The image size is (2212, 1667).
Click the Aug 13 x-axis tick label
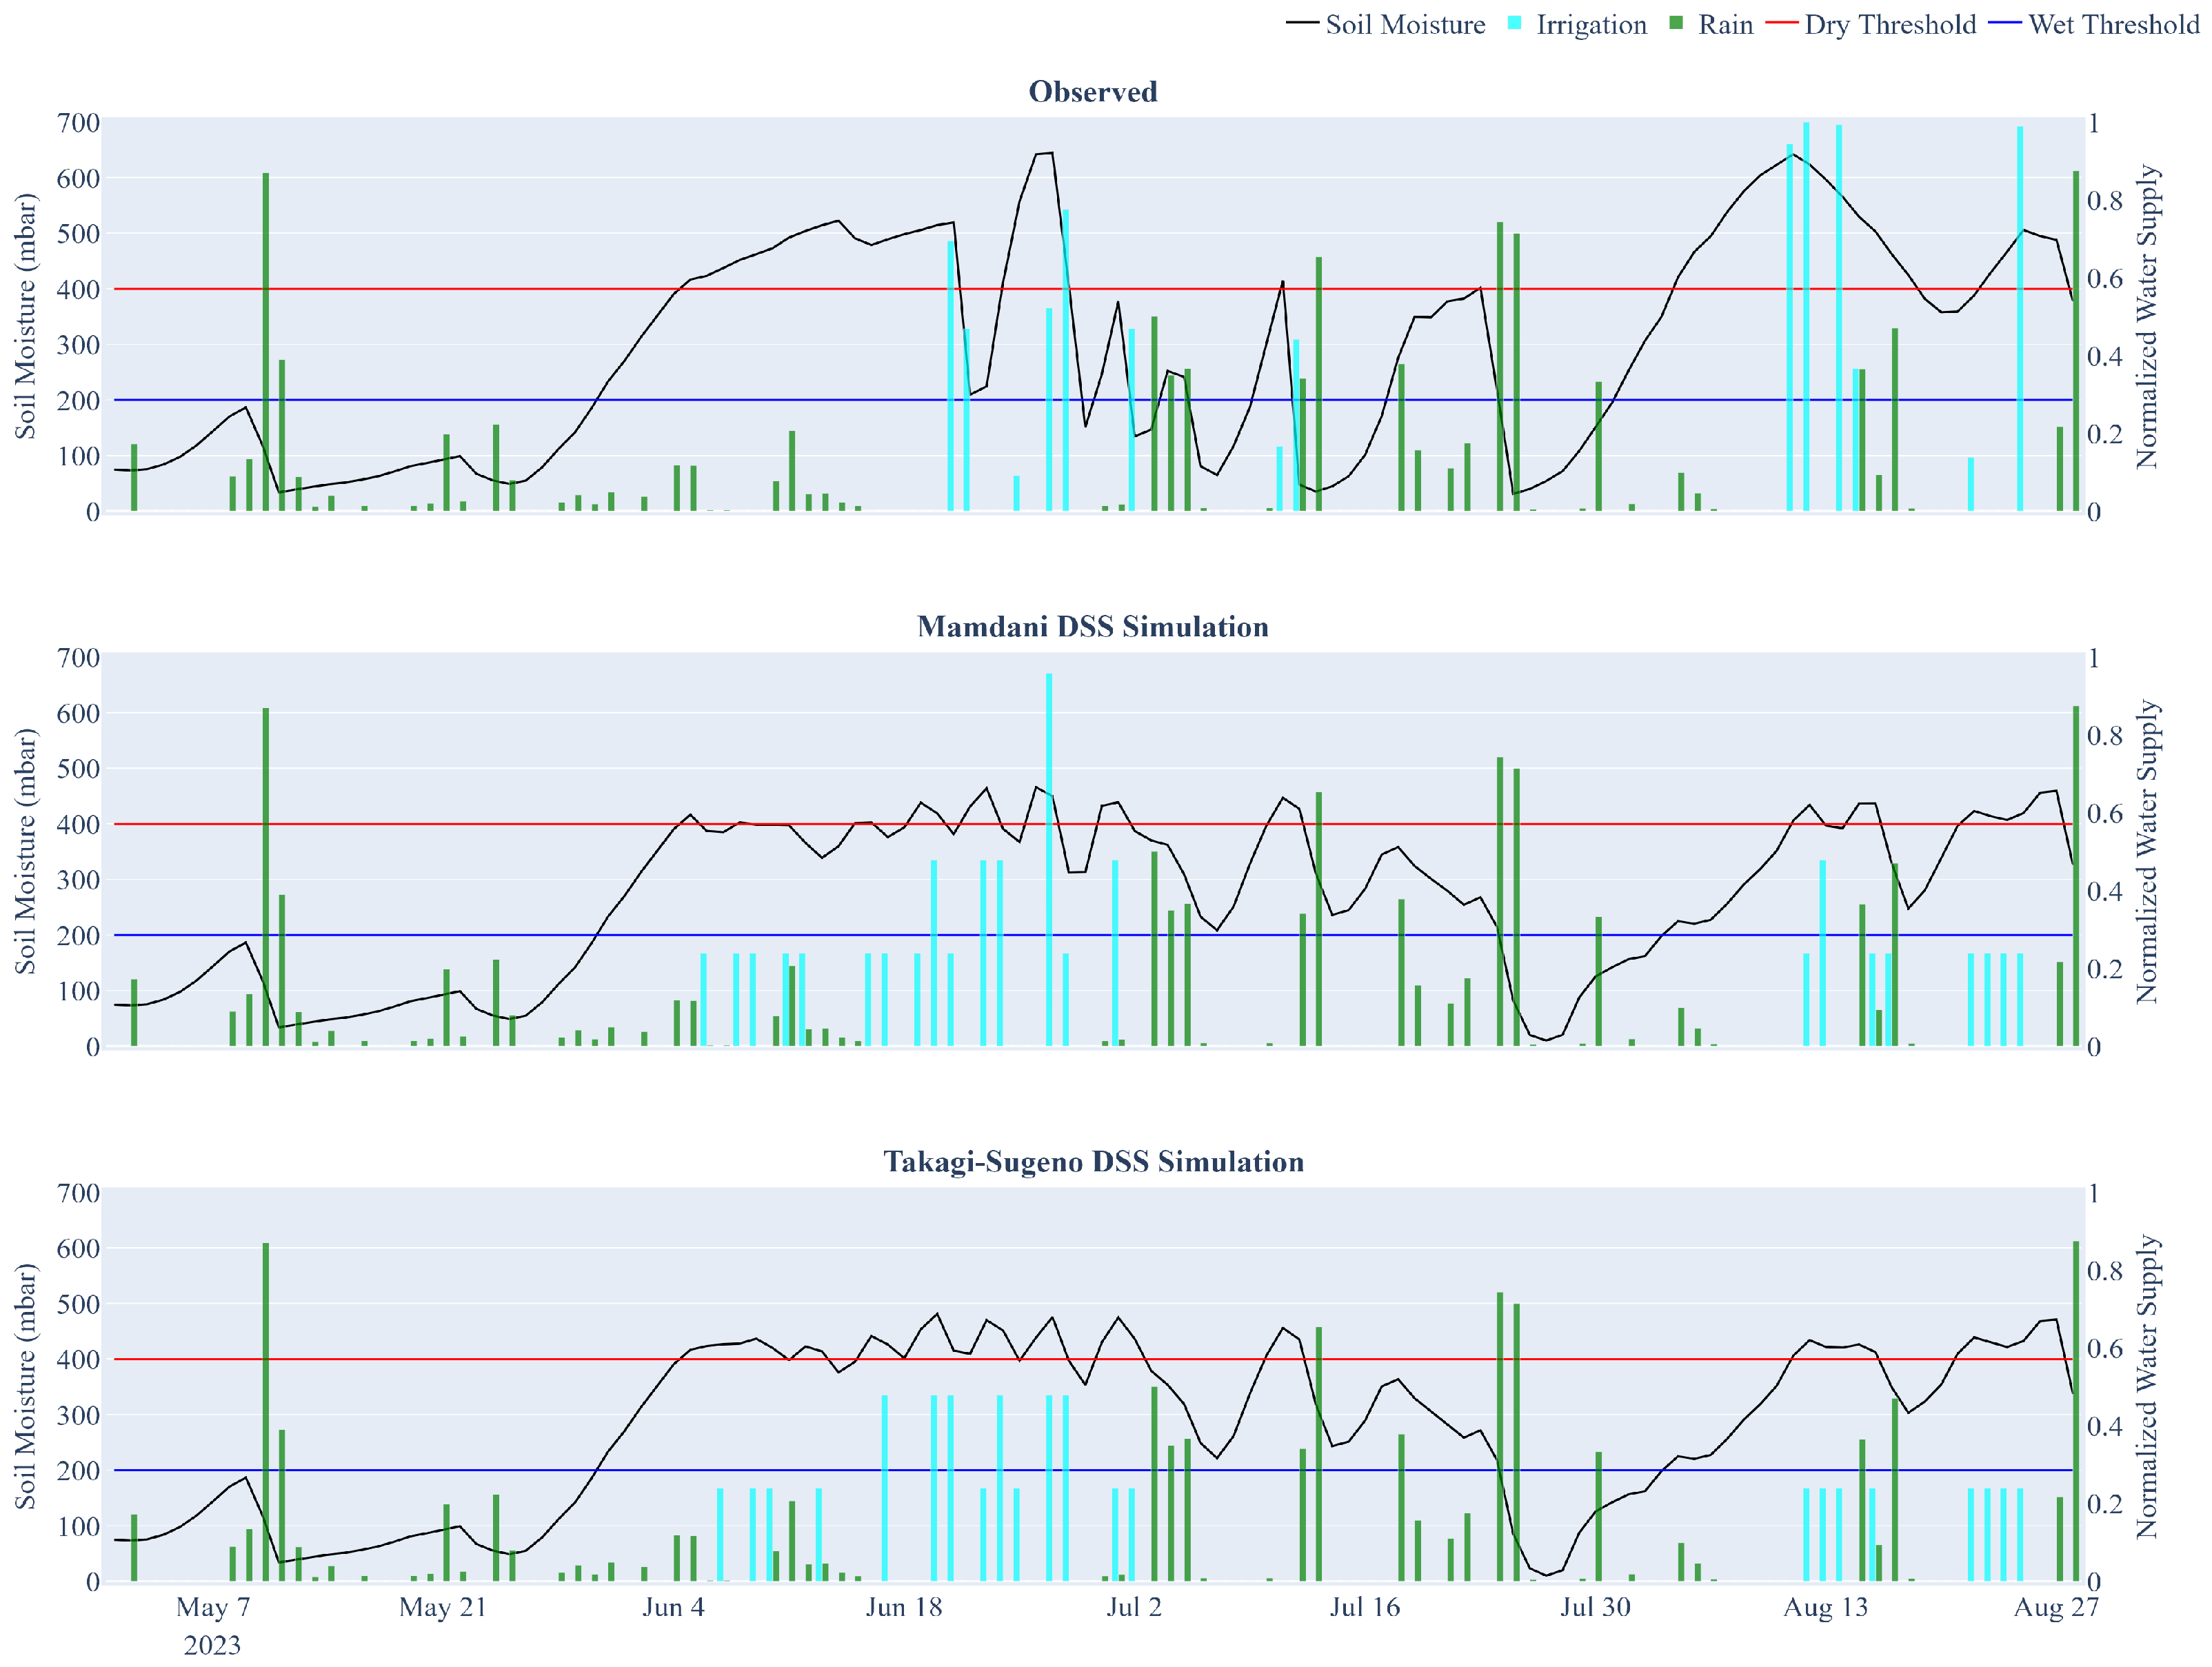point(1826,1607)
